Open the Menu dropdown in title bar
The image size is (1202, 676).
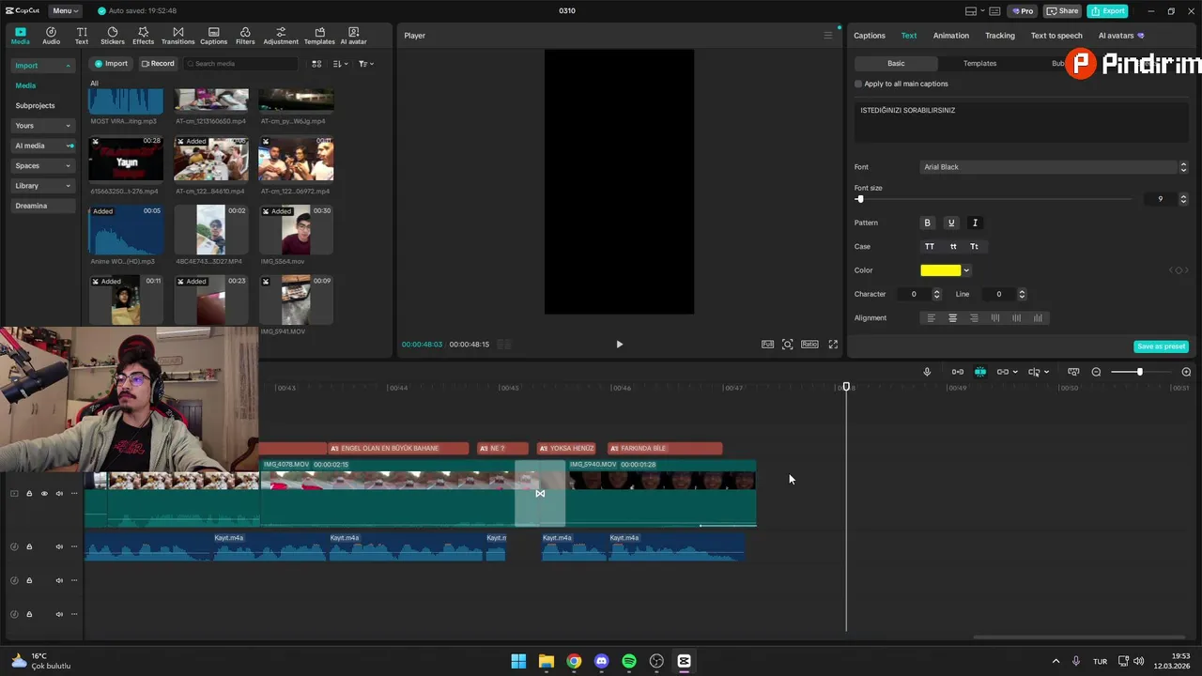tap(65, 11)
